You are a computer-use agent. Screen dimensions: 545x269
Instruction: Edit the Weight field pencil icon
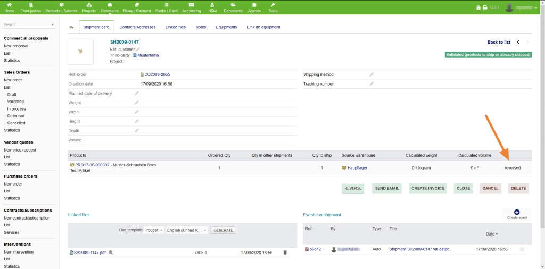pos(136,103)
